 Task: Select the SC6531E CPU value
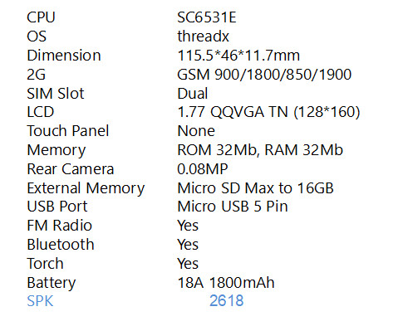pos(207,17)
